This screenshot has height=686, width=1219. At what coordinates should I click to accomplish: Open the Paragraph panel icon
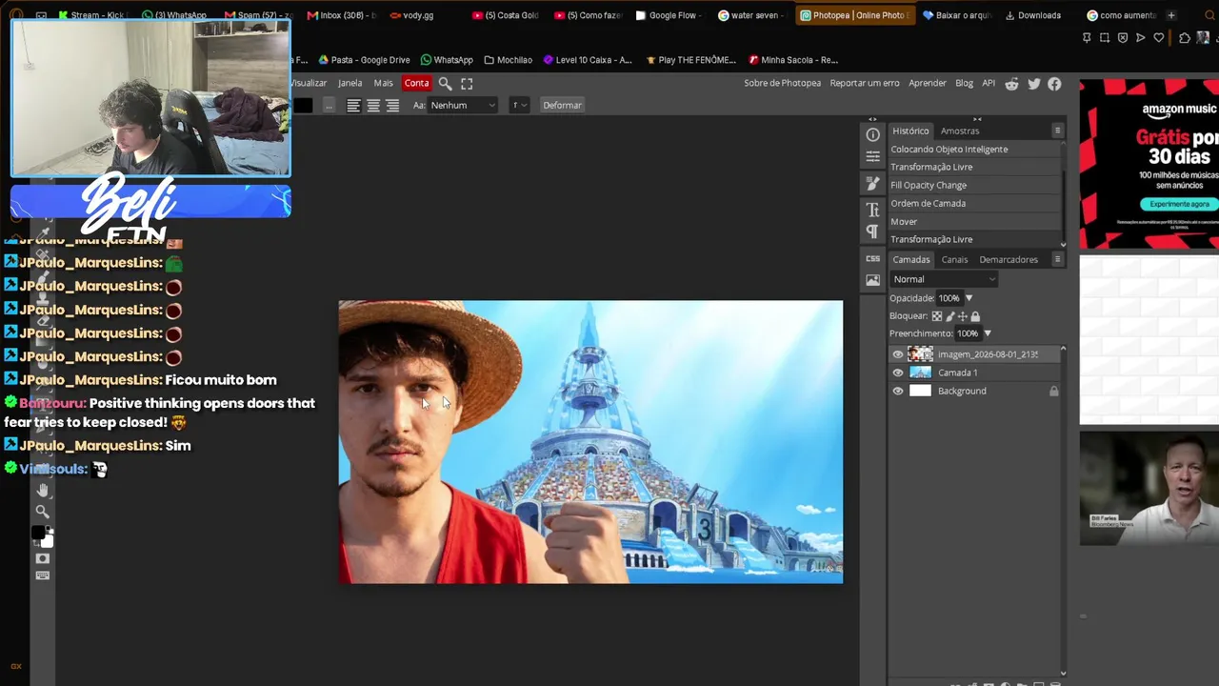pyautogui.click(x=872, y=232)
